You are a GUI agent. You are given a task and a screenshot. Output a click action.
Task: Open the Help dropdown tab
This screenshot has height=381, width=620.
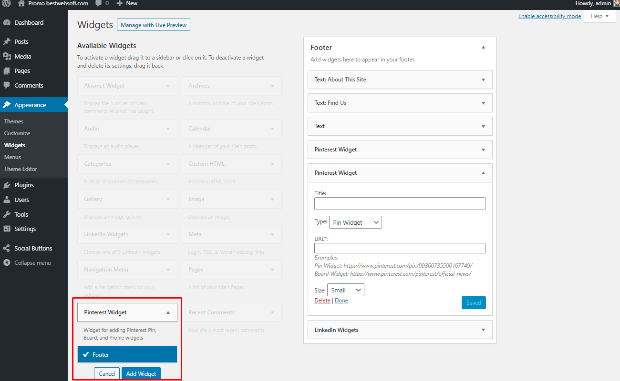click(599, 16)
